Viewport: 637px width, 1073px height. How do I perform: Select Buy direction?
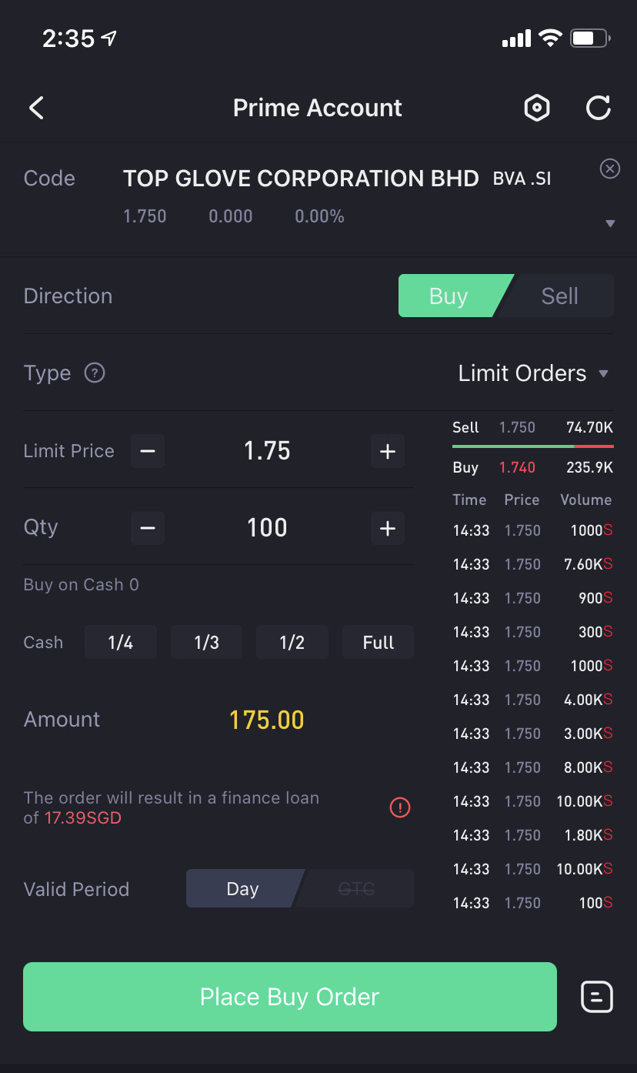click(449, 296)
